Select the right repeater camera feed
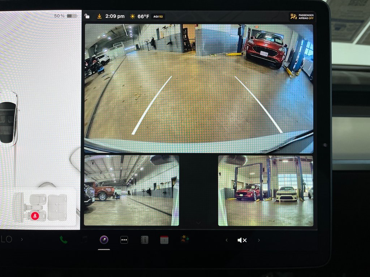Image resolution: width=370 pixels, height=277 pixels. click(266, 190)
